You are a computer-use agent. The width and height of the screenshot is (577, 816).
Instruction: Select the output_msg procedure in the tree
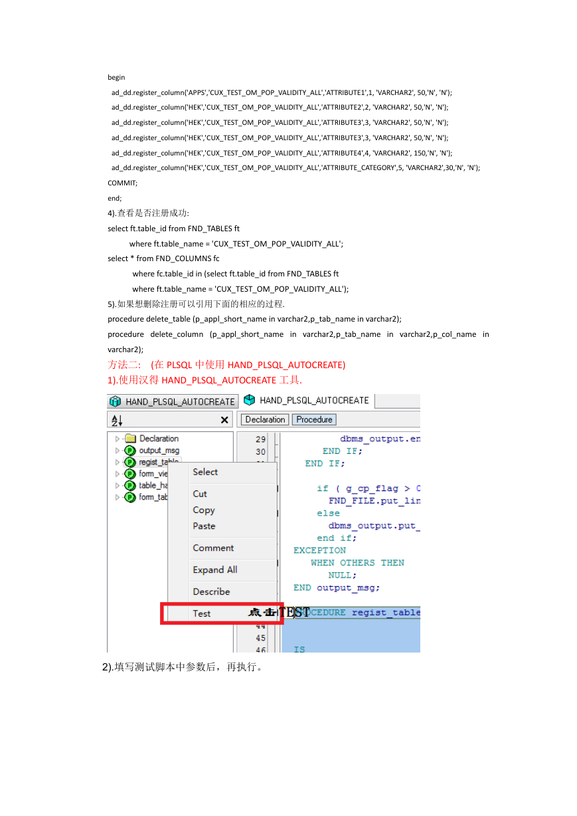click(159, 451)
